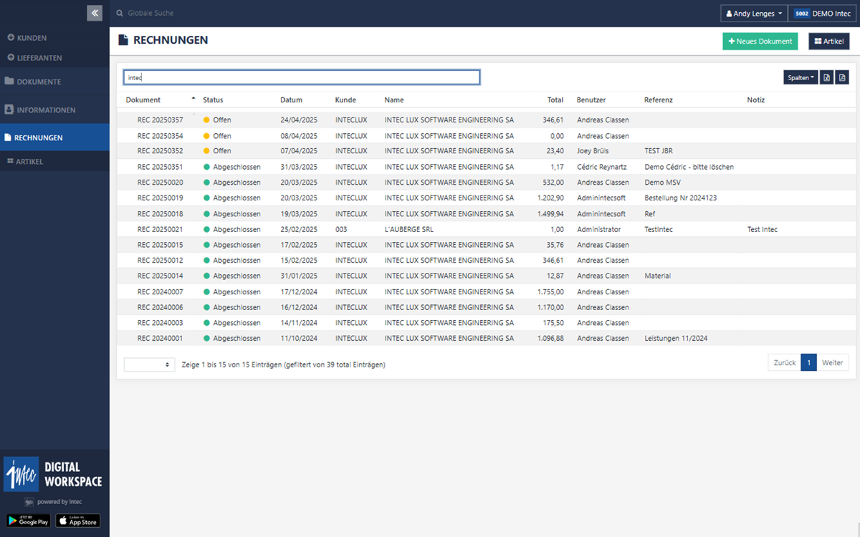Open the Andy Lenges user menu
This screenshot has height=537, width=860.
coord(754,14)
